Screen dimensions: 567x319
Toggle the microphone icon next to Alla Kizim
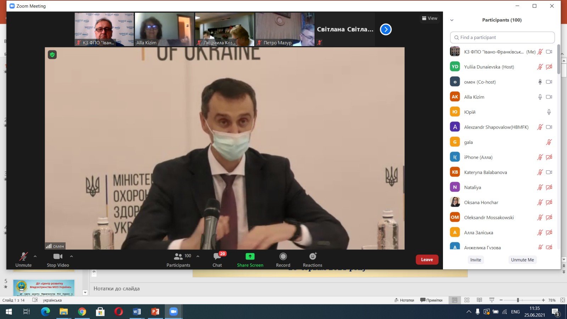(540, 97)
